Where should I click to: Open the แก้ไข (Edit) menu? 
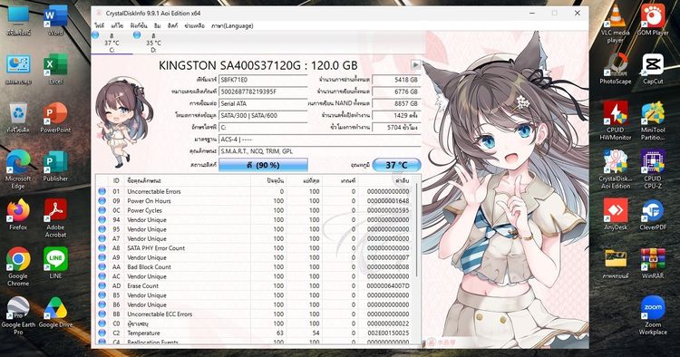coord(117,26)
